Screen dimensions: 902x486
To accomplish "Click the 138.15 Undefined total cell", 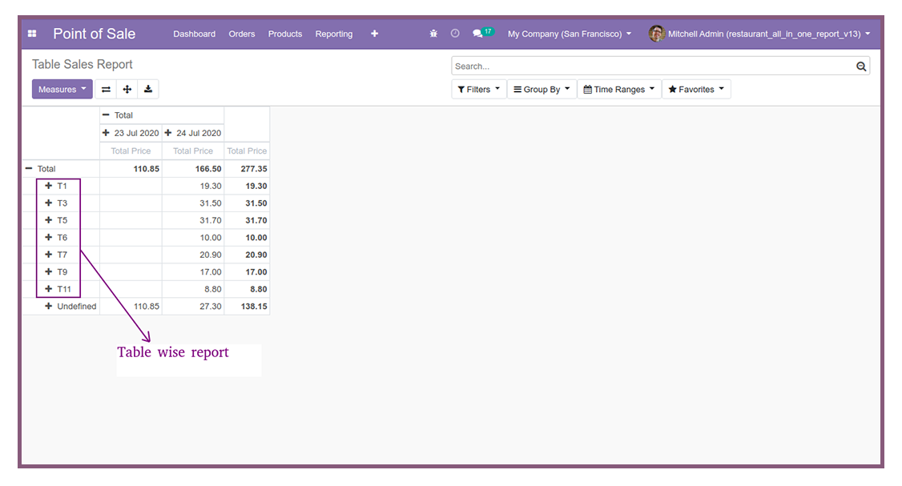I will (247, 307).
